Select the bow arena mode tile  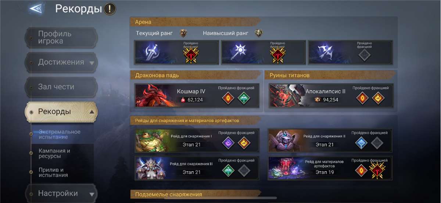(350, 52)
